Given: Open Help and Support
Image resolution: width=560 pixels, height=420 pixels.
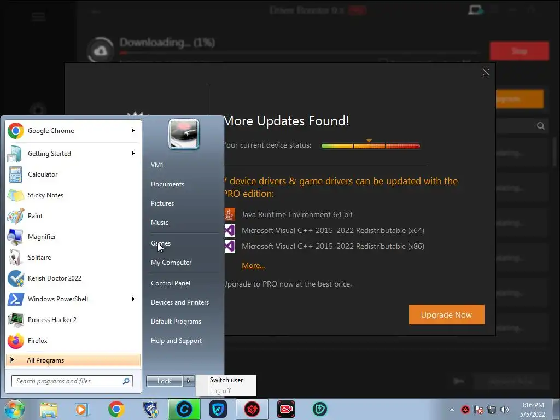Looking at the screenshot, I should (176, 341).
